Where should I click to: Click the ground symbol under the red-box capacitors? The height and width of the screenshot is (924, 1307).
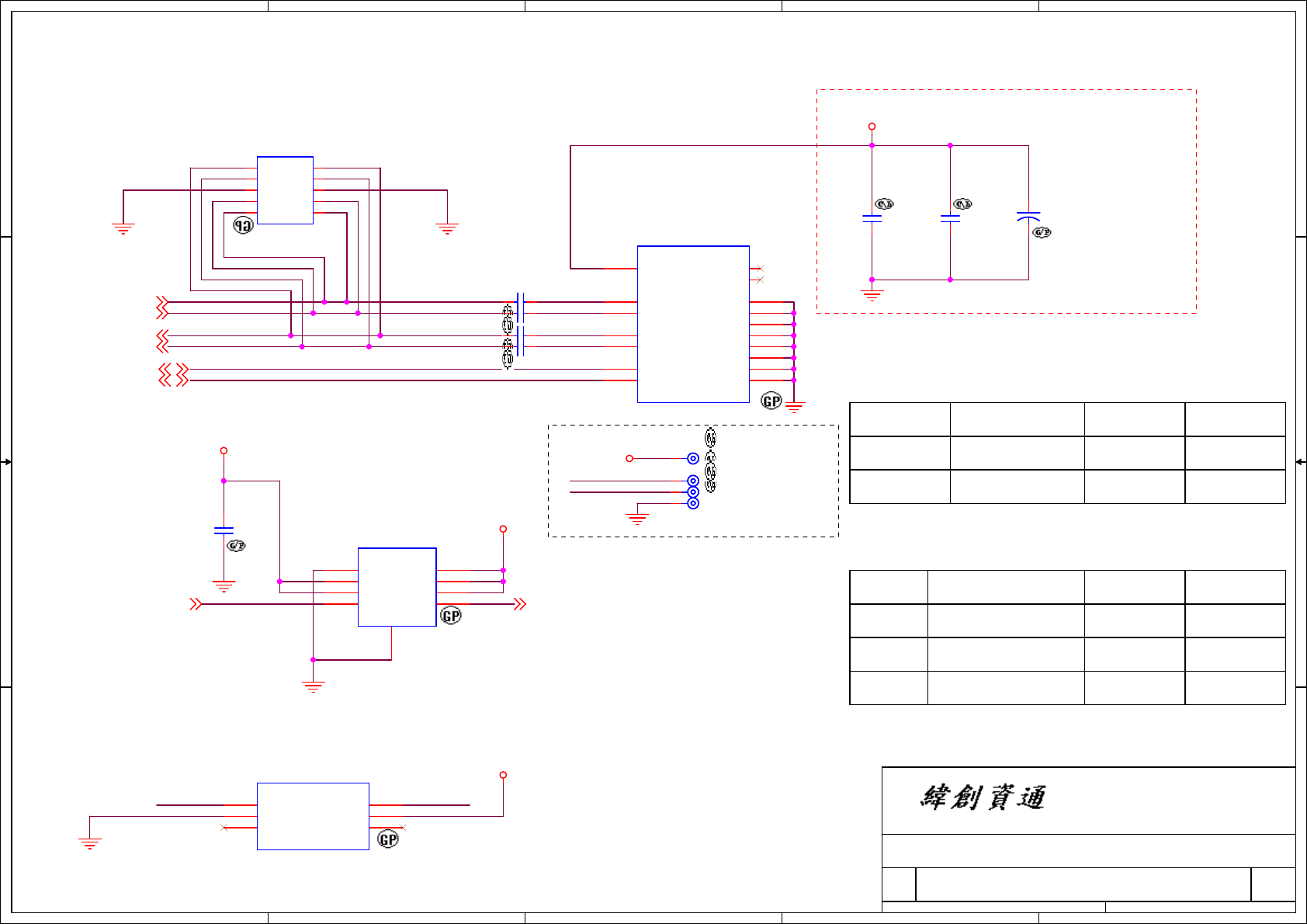point(872,294)
